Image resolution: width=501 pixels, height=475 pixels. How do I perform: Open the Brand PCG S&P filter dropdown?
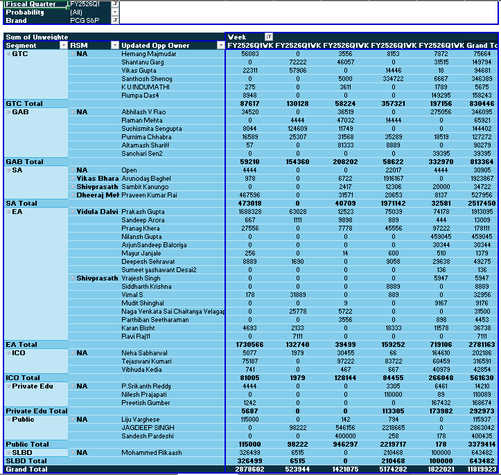click(x=115, y=20)
